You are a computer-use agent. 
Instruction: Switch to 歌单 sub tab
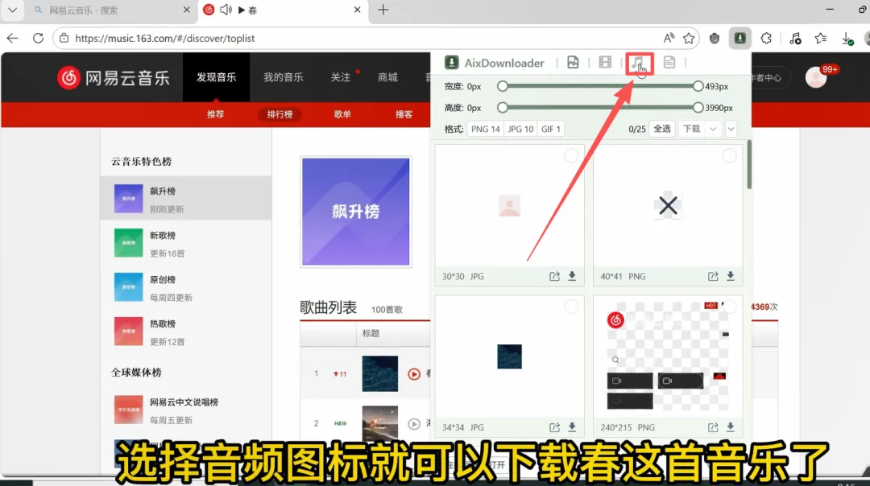pyautogui.click(x=342, y=114)
